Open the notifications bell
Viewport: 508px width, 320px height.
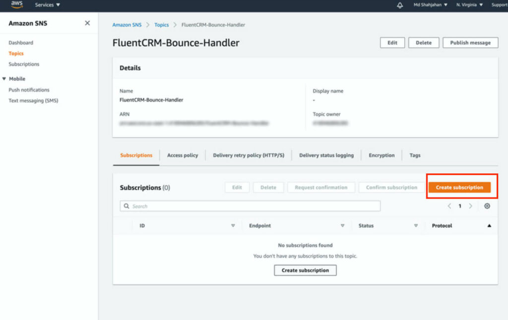[400, 5]
